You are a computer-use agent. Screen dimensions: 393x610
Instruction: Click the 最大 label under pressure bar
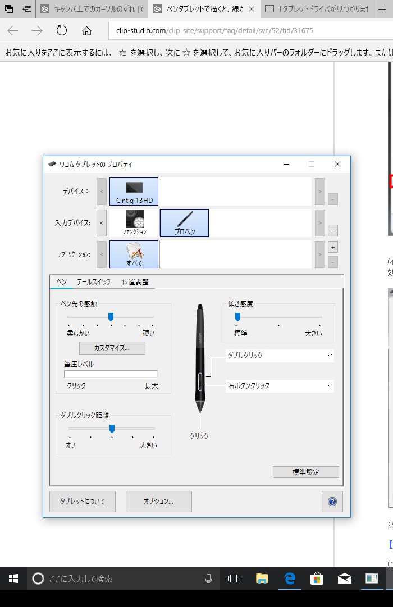151,385
